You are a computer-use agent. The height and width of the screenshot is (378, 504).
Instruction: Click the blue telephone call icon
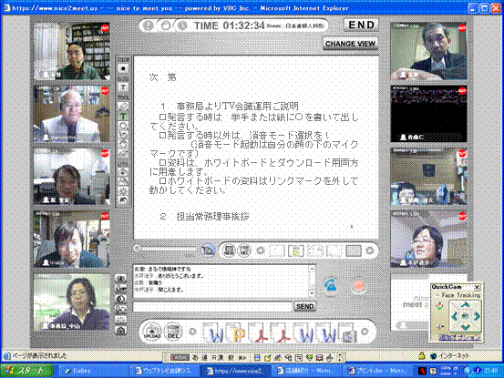coord(330,285)
